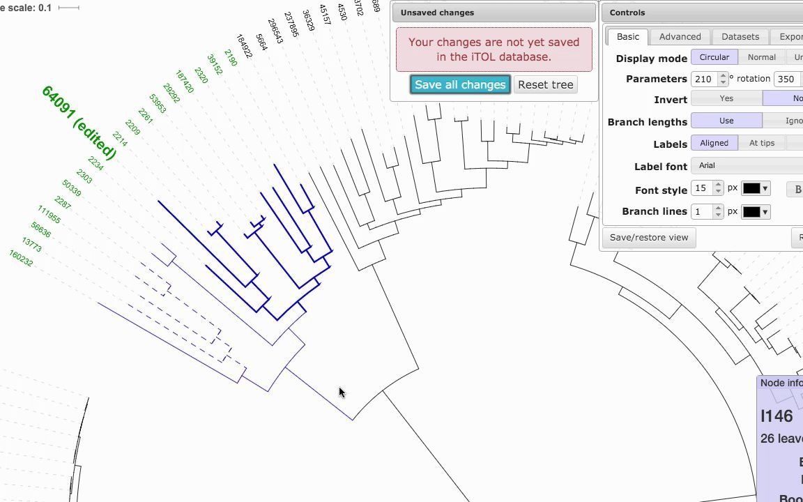
Task: Click the bold green 64091 (edited) leaf label
Action: coord(79,123)
